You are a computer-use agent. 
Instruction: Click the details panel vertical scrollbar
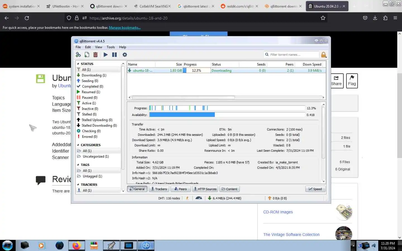click(324, 132)
